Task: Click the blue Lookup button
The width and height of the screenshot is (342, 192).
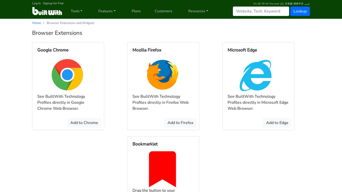Action: click(300, 11)
